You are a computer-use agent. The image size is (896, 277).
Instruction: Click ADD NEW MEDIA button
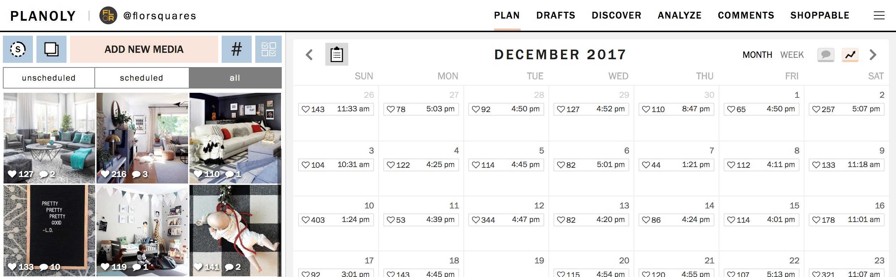[x=144, y=49]
